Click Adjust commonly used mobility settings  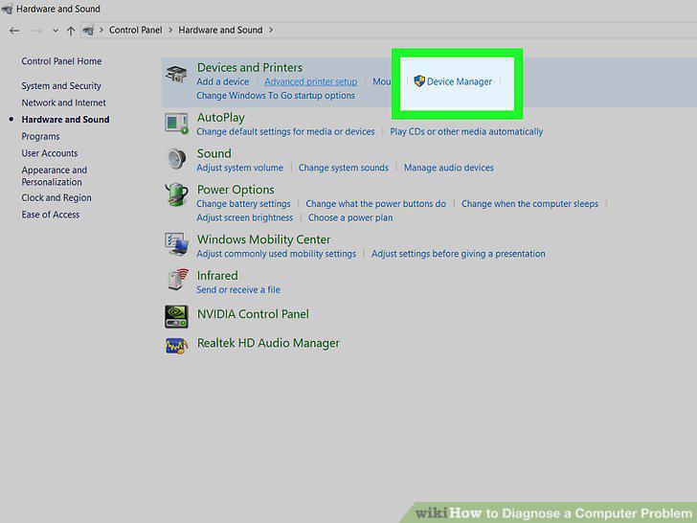coord(276,254)
